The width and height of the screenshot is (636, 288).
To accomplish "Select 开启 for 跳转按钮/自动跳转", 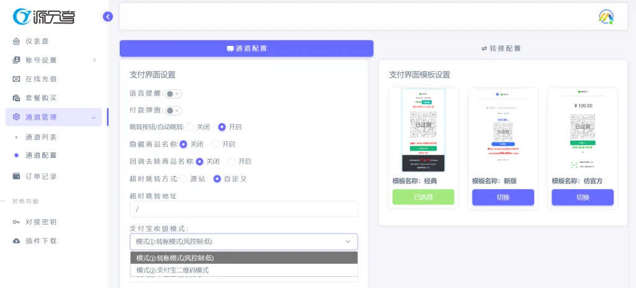I will [x=222, y=127].
